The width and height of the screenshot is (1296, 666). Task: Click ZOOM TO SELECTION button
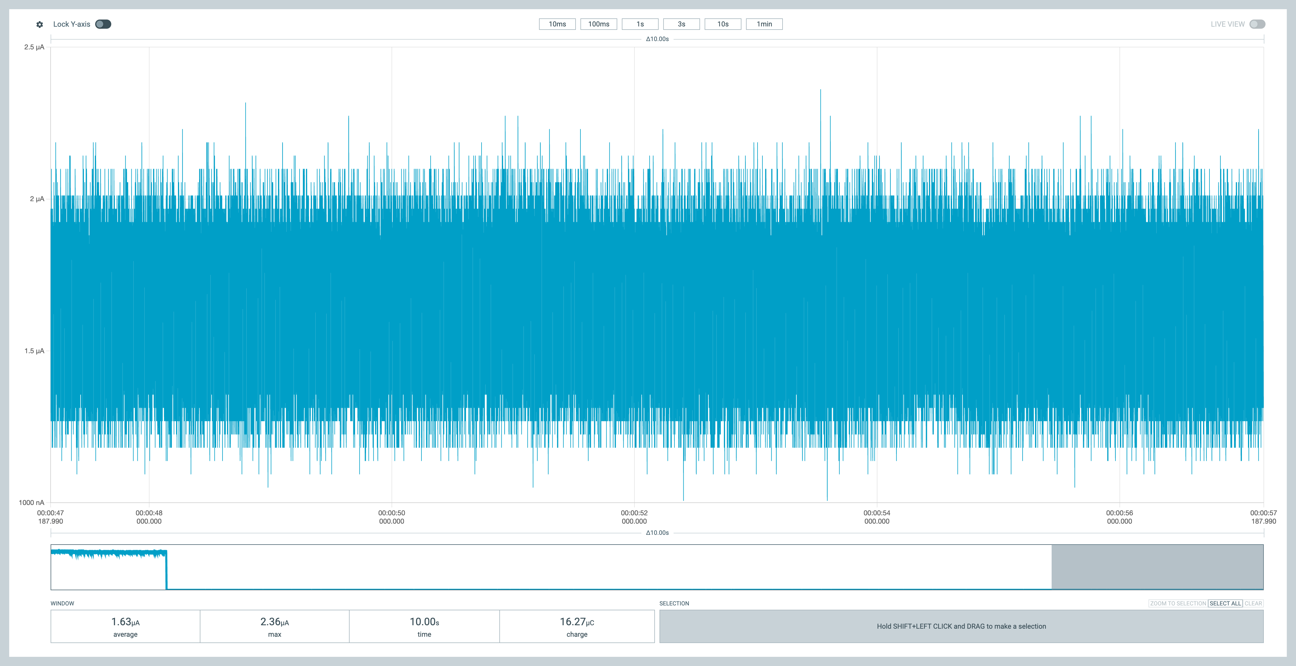(x=1178, y=603)
